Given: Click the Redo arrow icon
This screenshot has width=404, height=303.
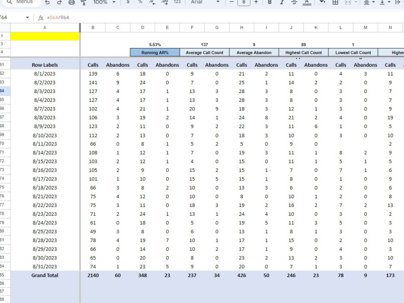Looking at the screenshot, I should (59, 2).
